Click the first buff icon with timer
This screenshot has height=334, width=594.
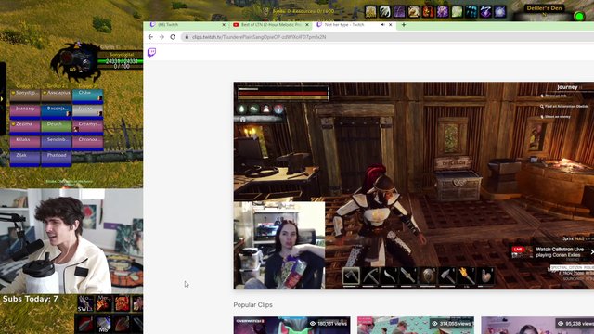point(370,11)
